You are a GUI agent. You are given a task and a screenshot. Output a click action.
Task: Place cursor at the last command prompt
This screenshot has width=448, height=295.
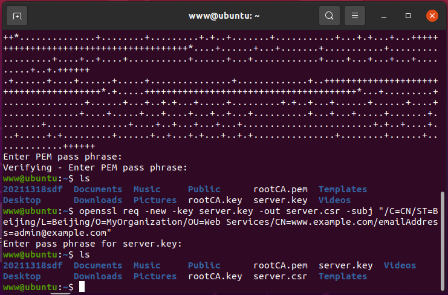[x=82, y=287]
